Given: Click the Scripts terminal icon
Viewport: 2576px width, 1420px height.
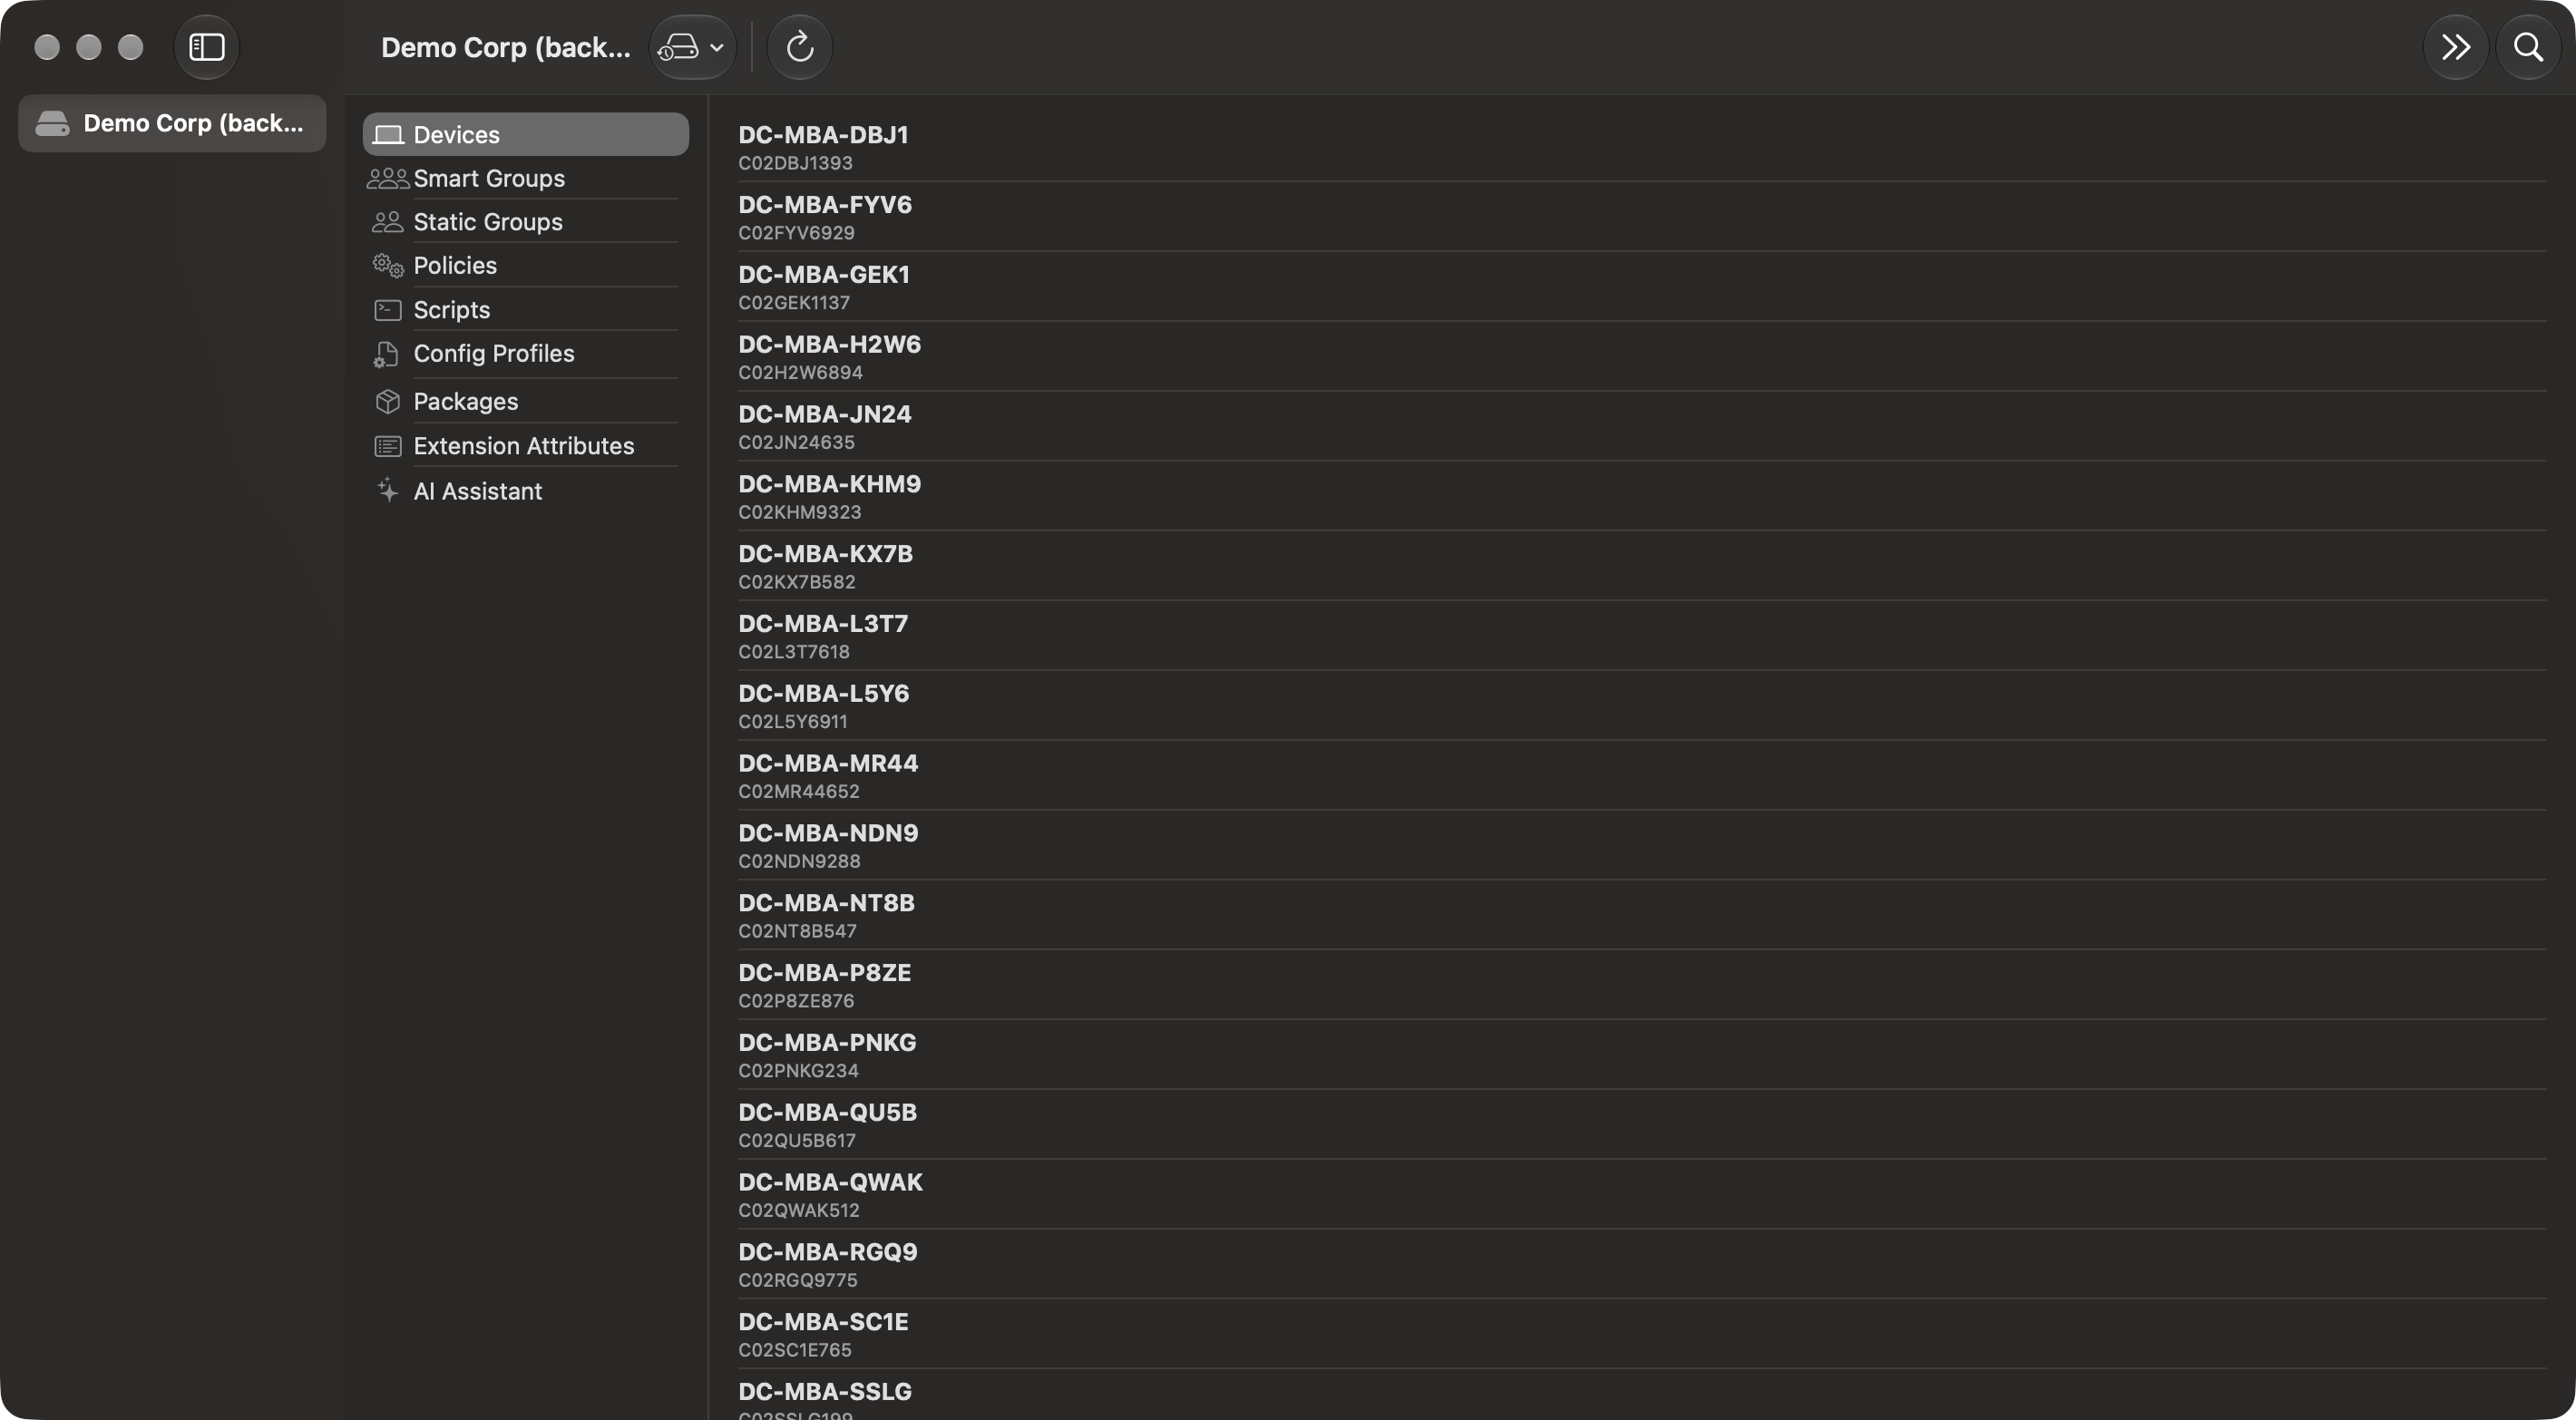Looking at the screenshot, I should pyautogui.click(x=388, y=310).
